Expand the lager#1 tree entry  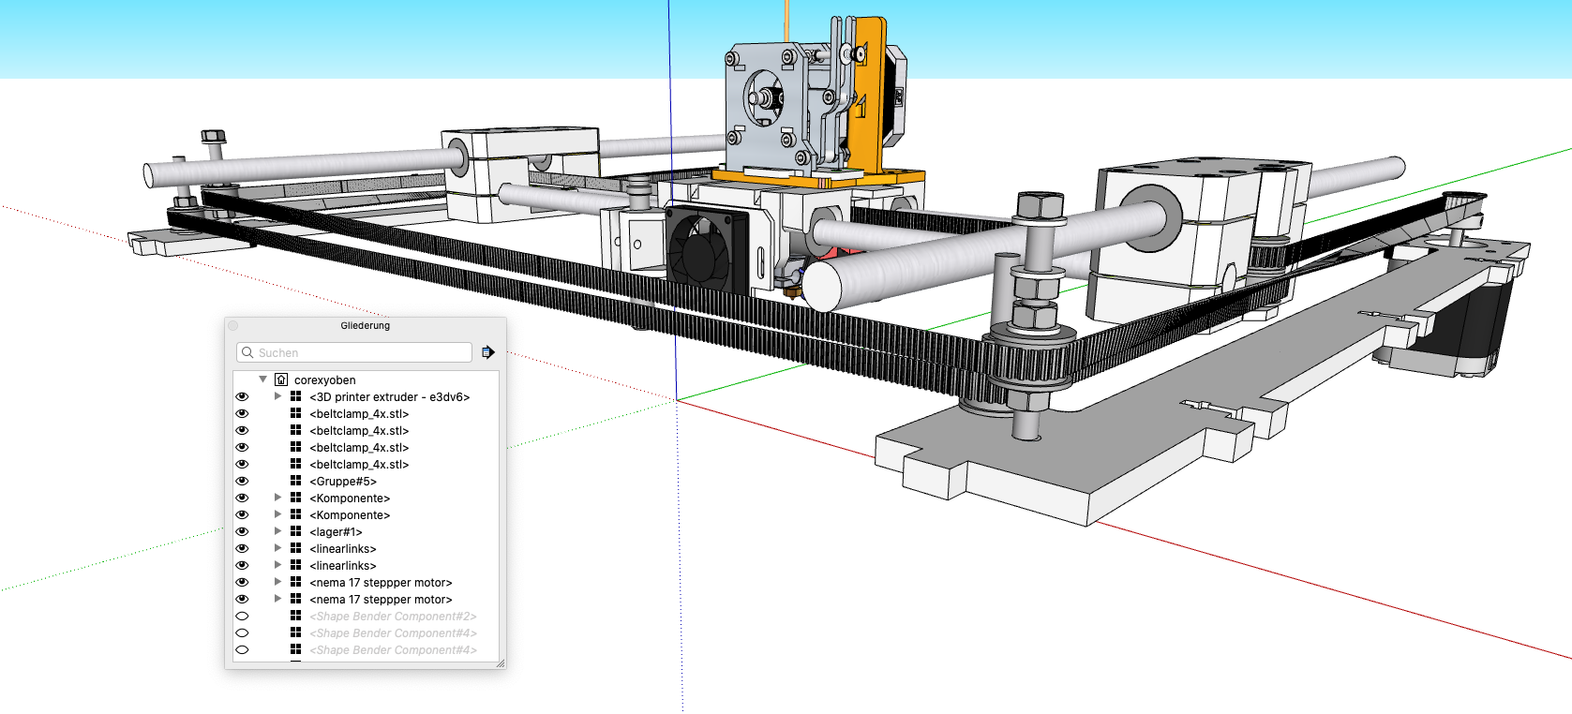click(x=277, y=532)
